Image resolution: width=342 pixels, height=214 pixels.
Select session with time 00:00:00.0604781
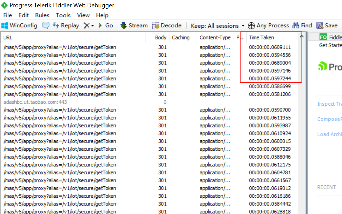[149, 173]
